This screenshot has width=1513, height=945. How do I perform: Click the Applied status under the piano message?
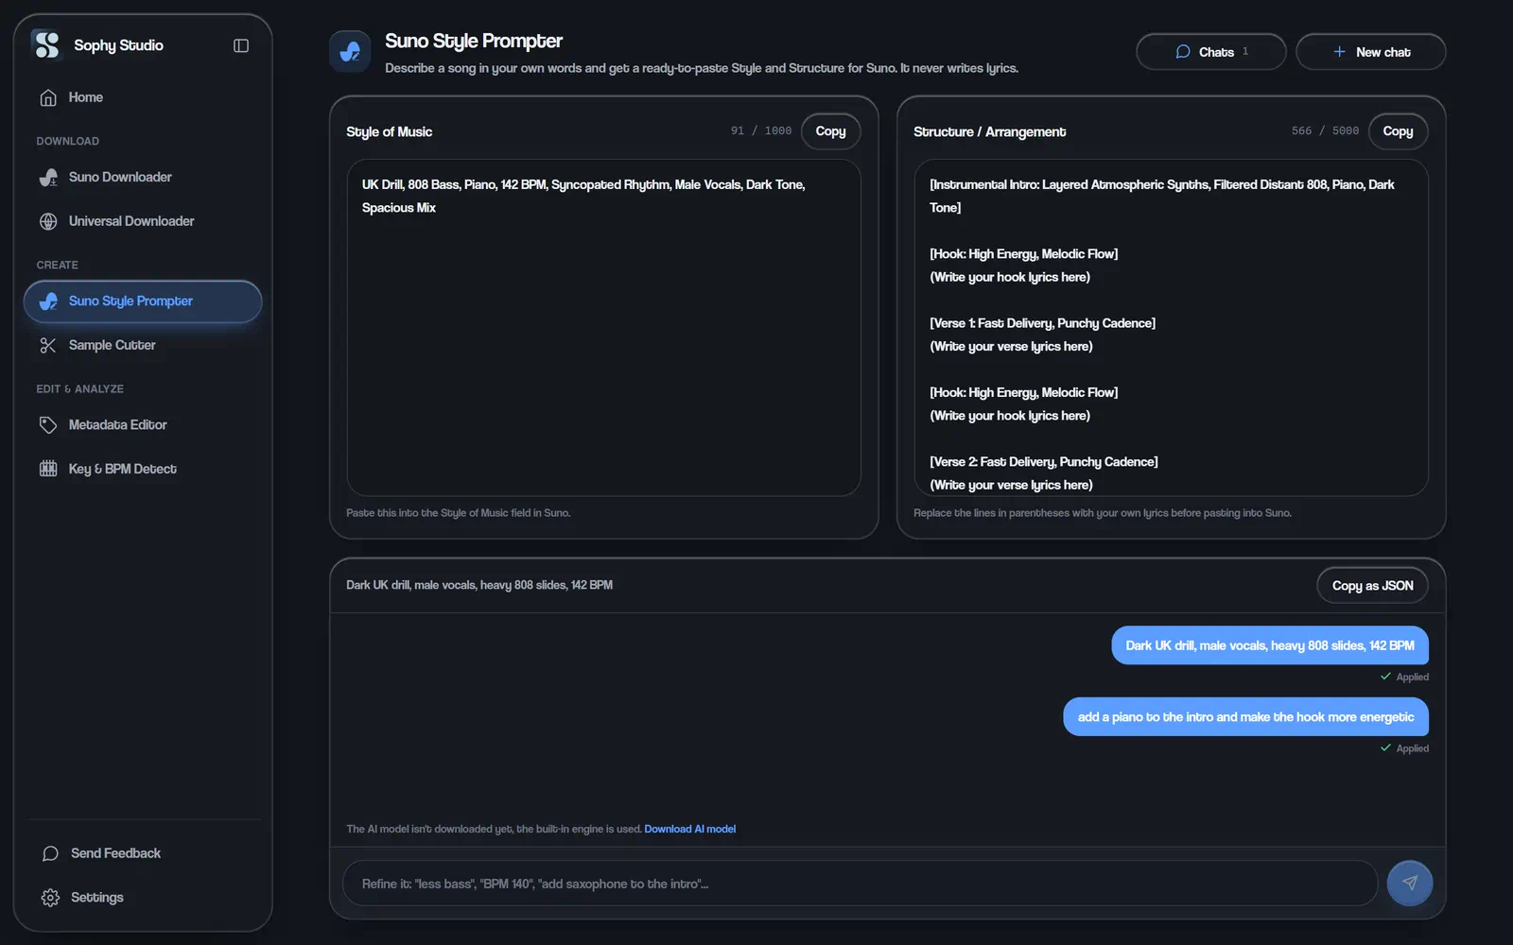pos(1404,748)
